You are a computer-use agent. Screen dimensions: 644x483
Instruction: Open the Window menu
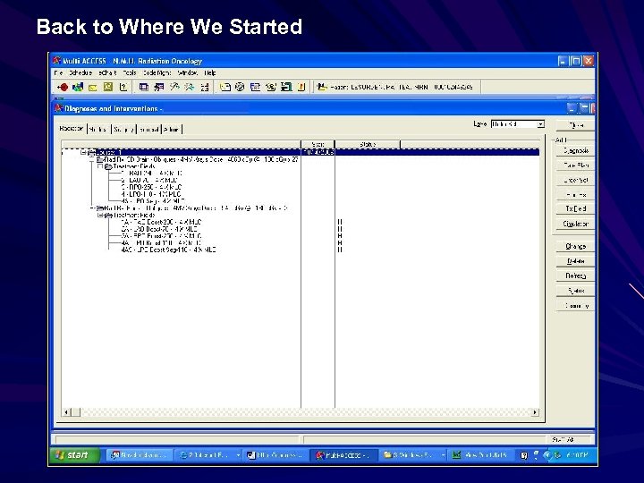(x=187, y=72)
